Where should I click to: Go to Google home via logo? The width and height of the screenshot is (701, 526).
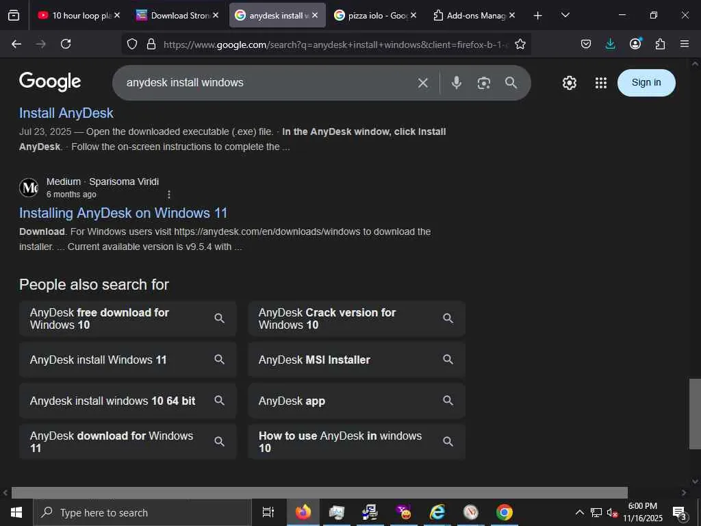(x=50, y=82)
